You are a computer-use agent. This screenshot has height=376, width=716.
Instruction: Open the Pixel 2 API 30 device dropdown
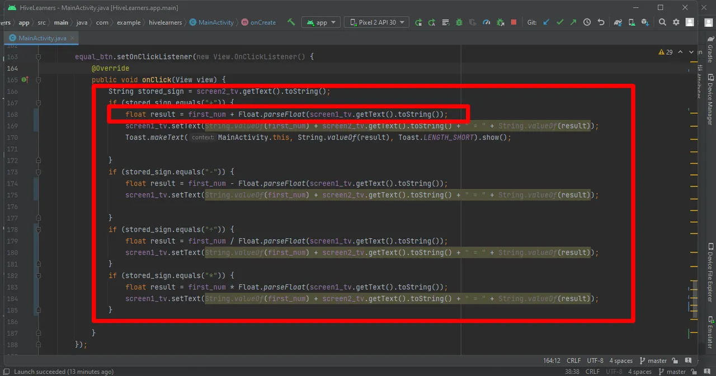point(376,22)
